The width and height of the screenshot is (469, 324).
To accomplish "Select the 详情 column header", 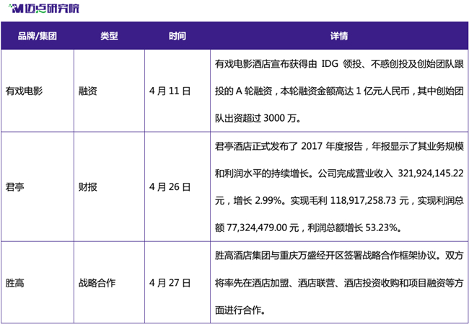I will [339, 36].
